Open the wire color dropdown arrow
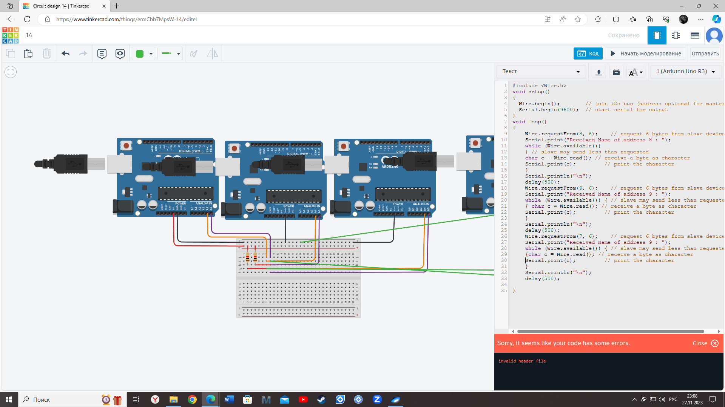Screen dimensions: 725x407 tap(151, 54)
